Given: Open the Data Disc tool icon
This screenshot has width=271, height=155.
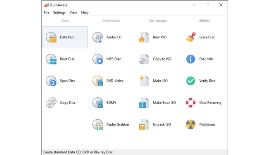Looking at the screenshot, I should coord(51,38).
